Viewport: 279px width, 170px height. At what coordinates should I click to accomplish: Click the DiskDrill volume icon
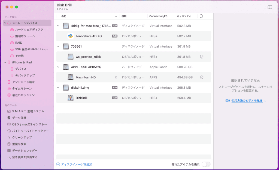click(x=71, y=98)
